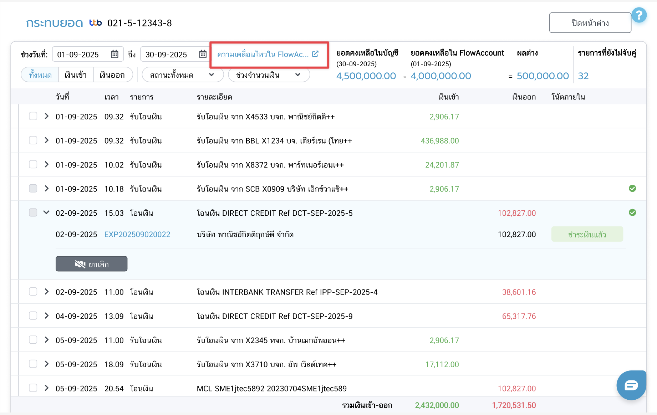Open the start date calendar picker
Image resolution: width=657 pixels, height=415 pixels.
114,54
